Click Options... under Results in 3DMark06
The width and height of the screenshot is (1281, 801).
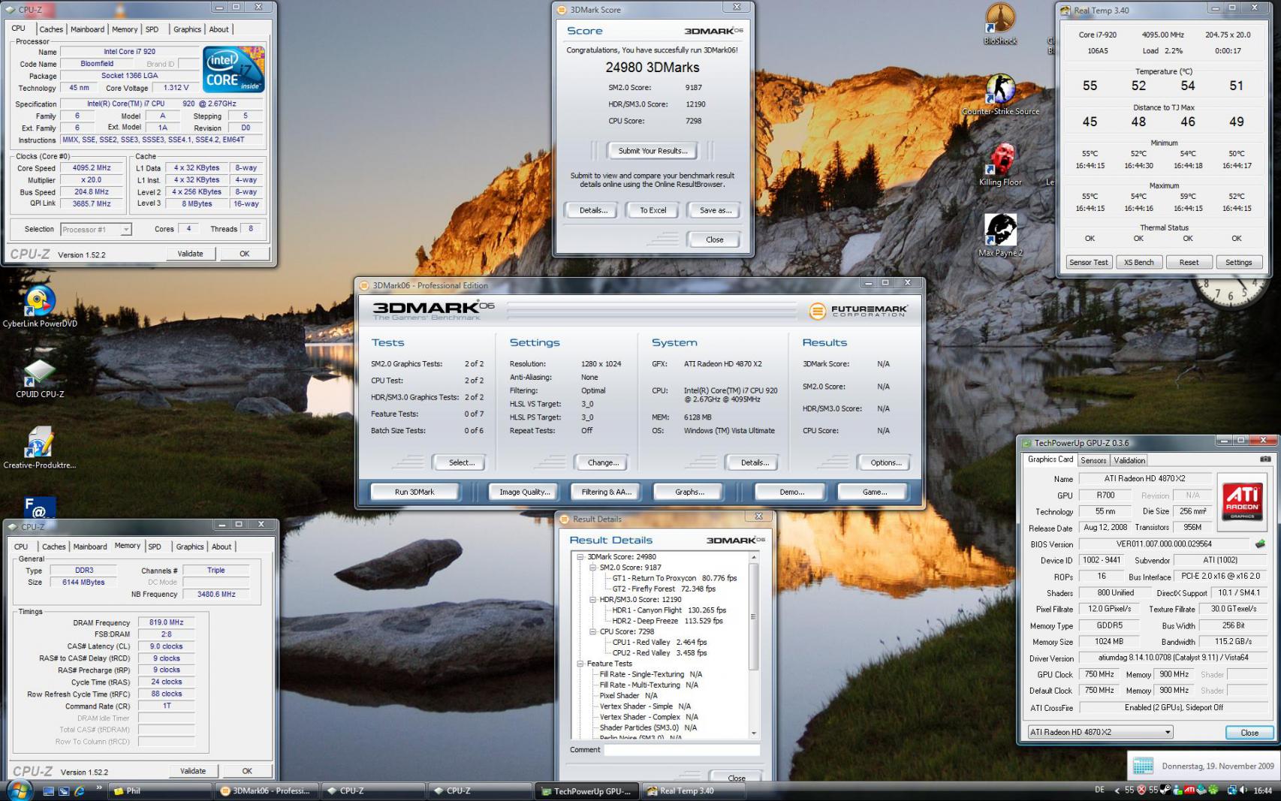click(x=885, y=462)
